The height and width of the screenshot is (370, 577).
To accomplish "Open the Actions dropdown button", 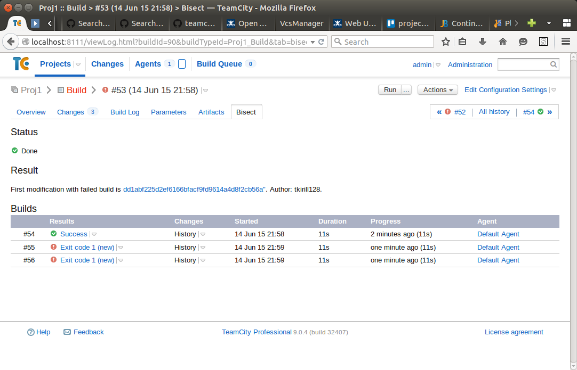I will pos(437,89).
